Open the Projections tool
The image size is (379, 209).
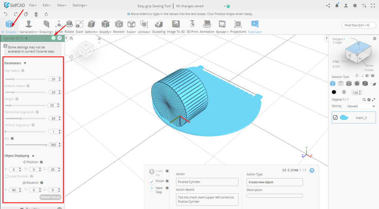pos(238,27)
